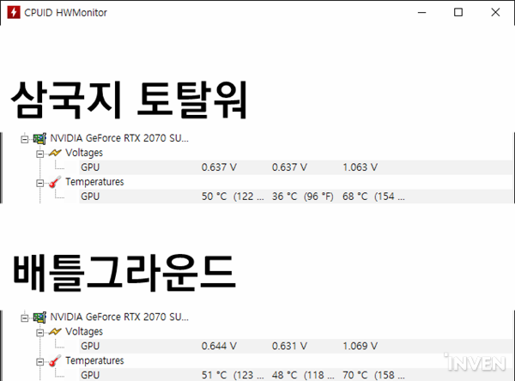Click the 50 °C current temperature value
The height and width of the screenshot is (381, 515).
click(x=233, y=197)
